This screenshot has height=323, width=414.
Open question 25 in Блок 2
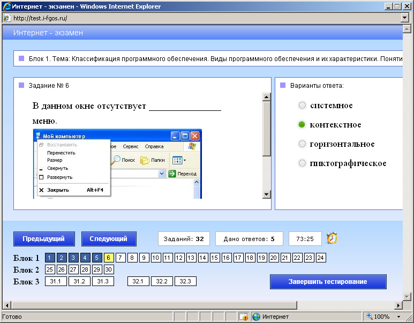(50, 269)
